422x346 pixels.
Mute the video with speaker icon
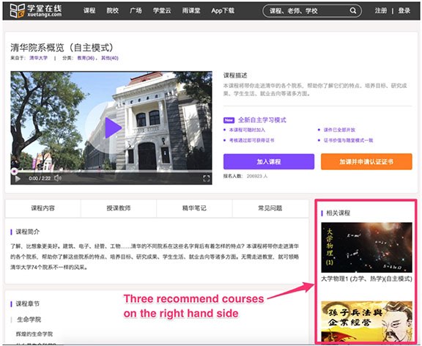[58, 178]
